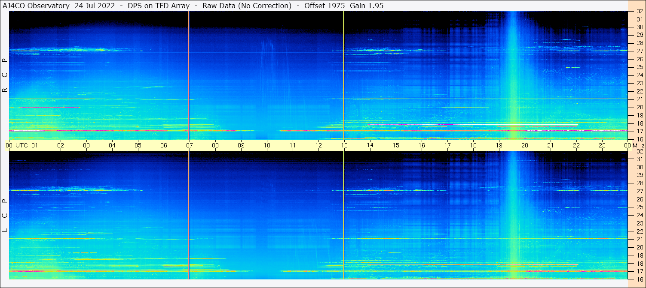Screen dimensions: 646x288
Task: Click the 05 hour time label
Action: click(138, 145)
